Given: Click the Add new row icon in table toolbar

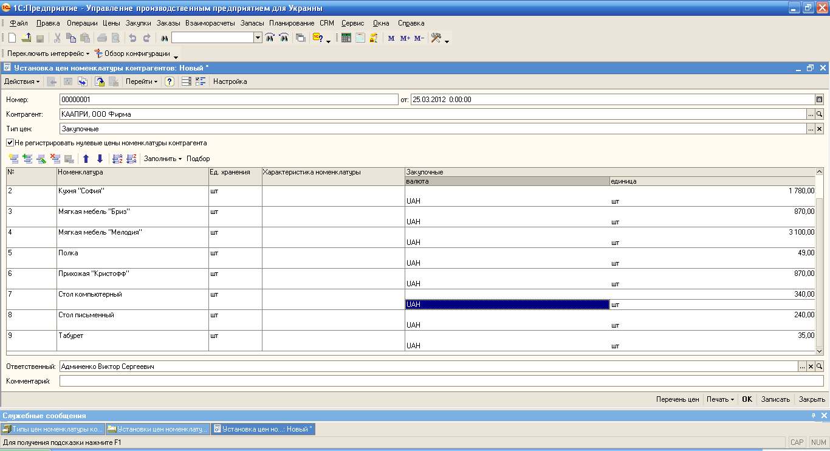Looking at the screenshot, I should 13,159.
